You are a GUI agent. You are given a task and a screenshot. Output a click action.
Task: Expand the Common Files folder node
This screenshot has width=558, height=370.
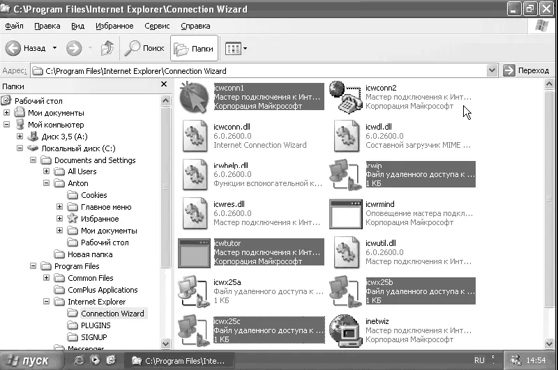point(46,277)
